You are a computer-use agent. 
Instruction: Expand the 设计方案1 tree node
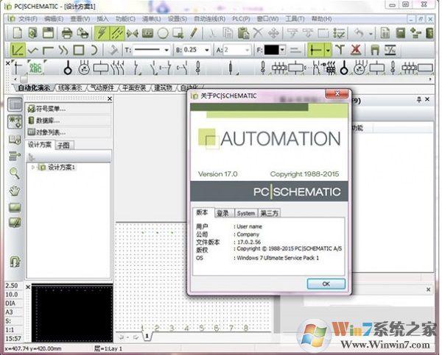coord(32,168)
